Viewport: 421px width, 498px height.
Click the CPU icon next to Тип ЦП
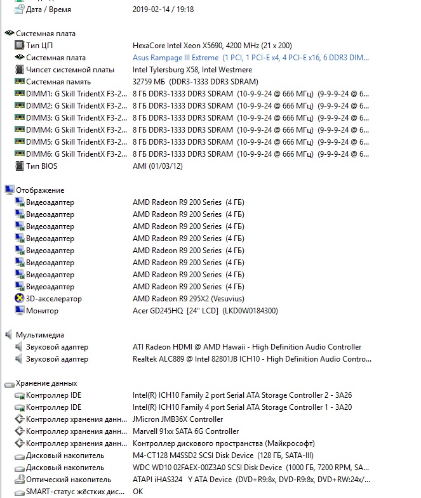click(x=20, y=45)
